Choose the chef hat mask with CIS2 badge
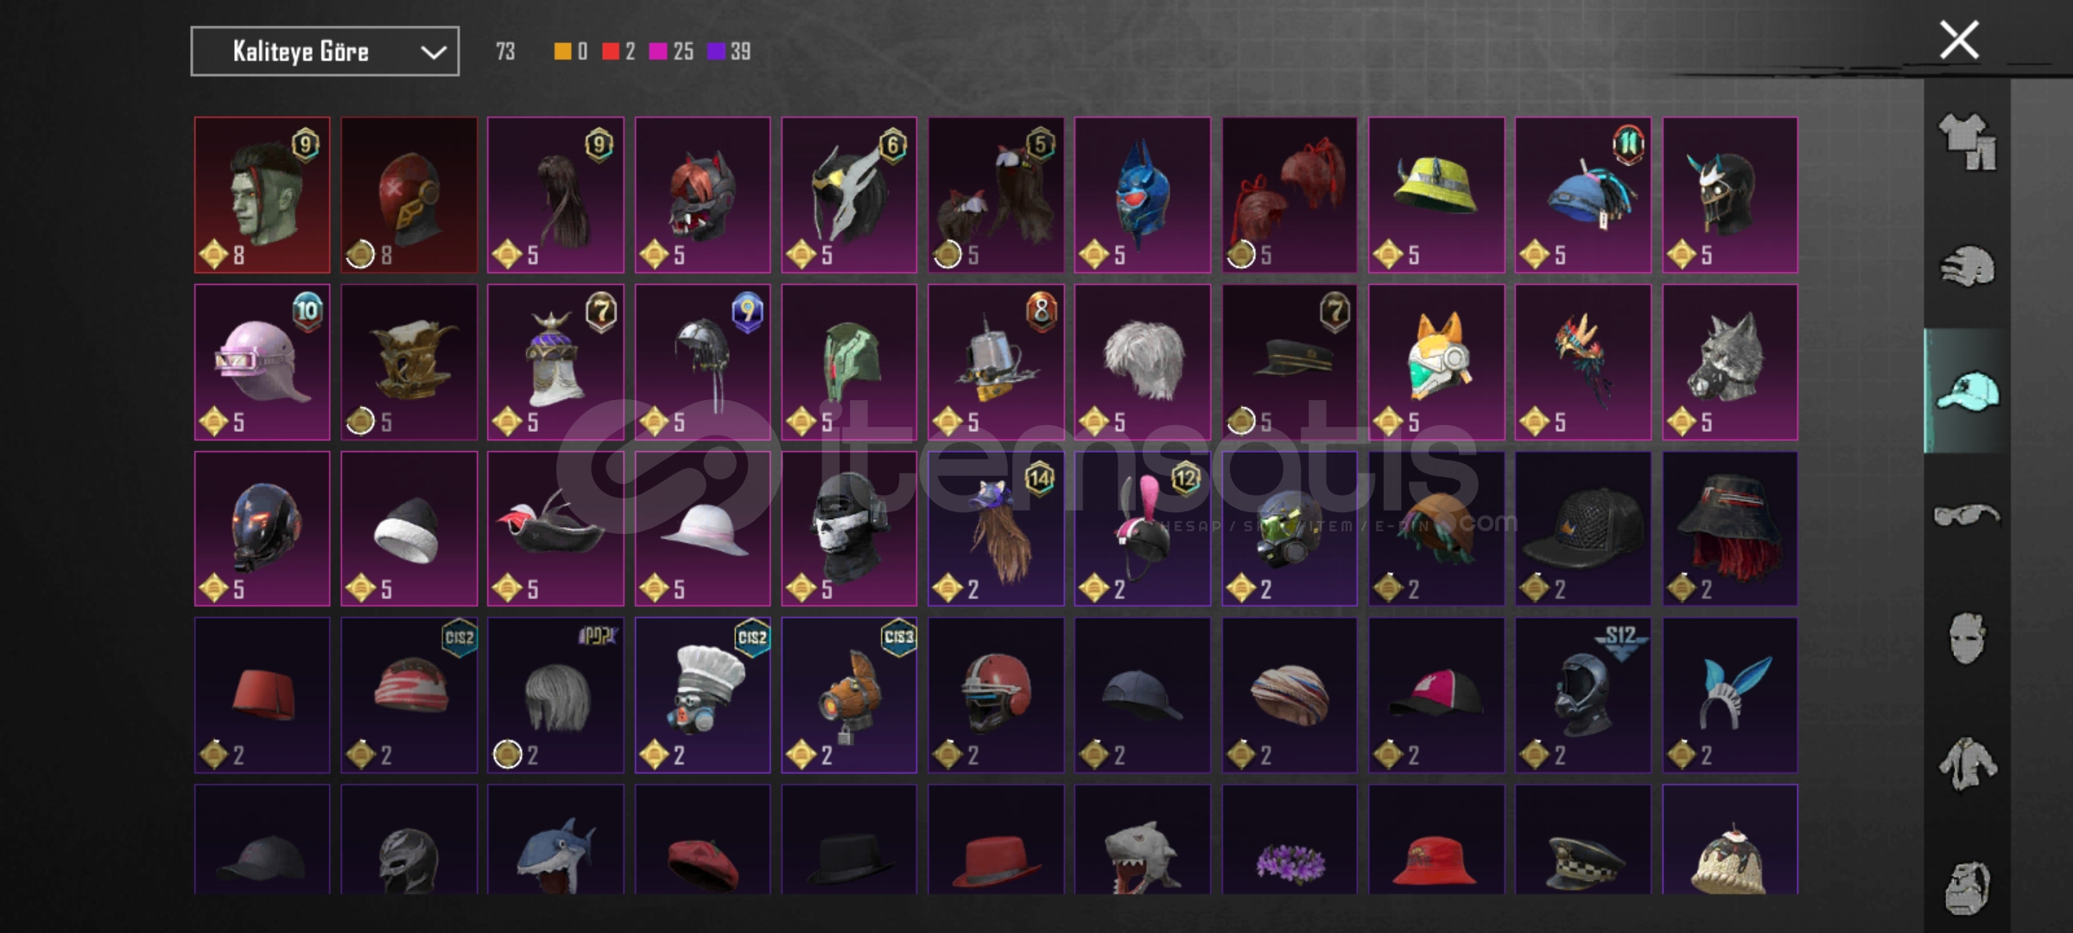This screenshot has height=933, width=2073. (702, 695)
